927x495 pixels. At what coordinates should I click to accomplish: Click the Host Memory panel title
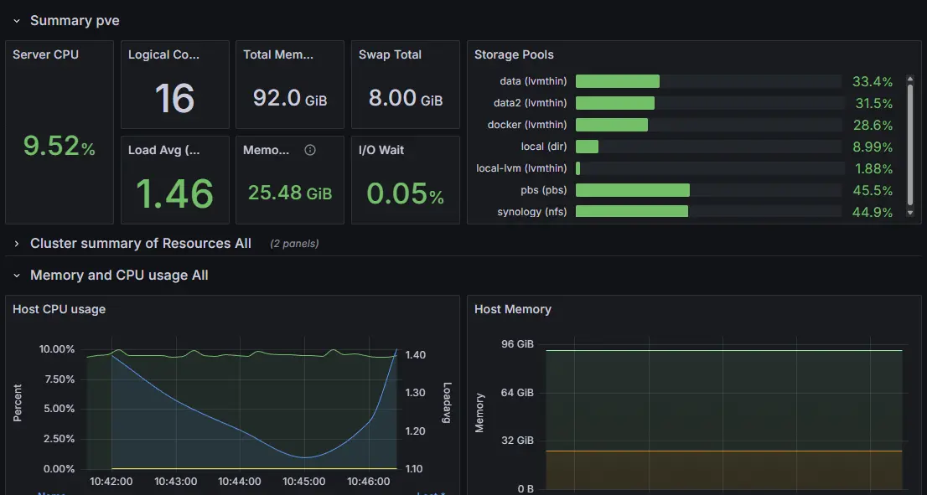(x=512, y=309)
